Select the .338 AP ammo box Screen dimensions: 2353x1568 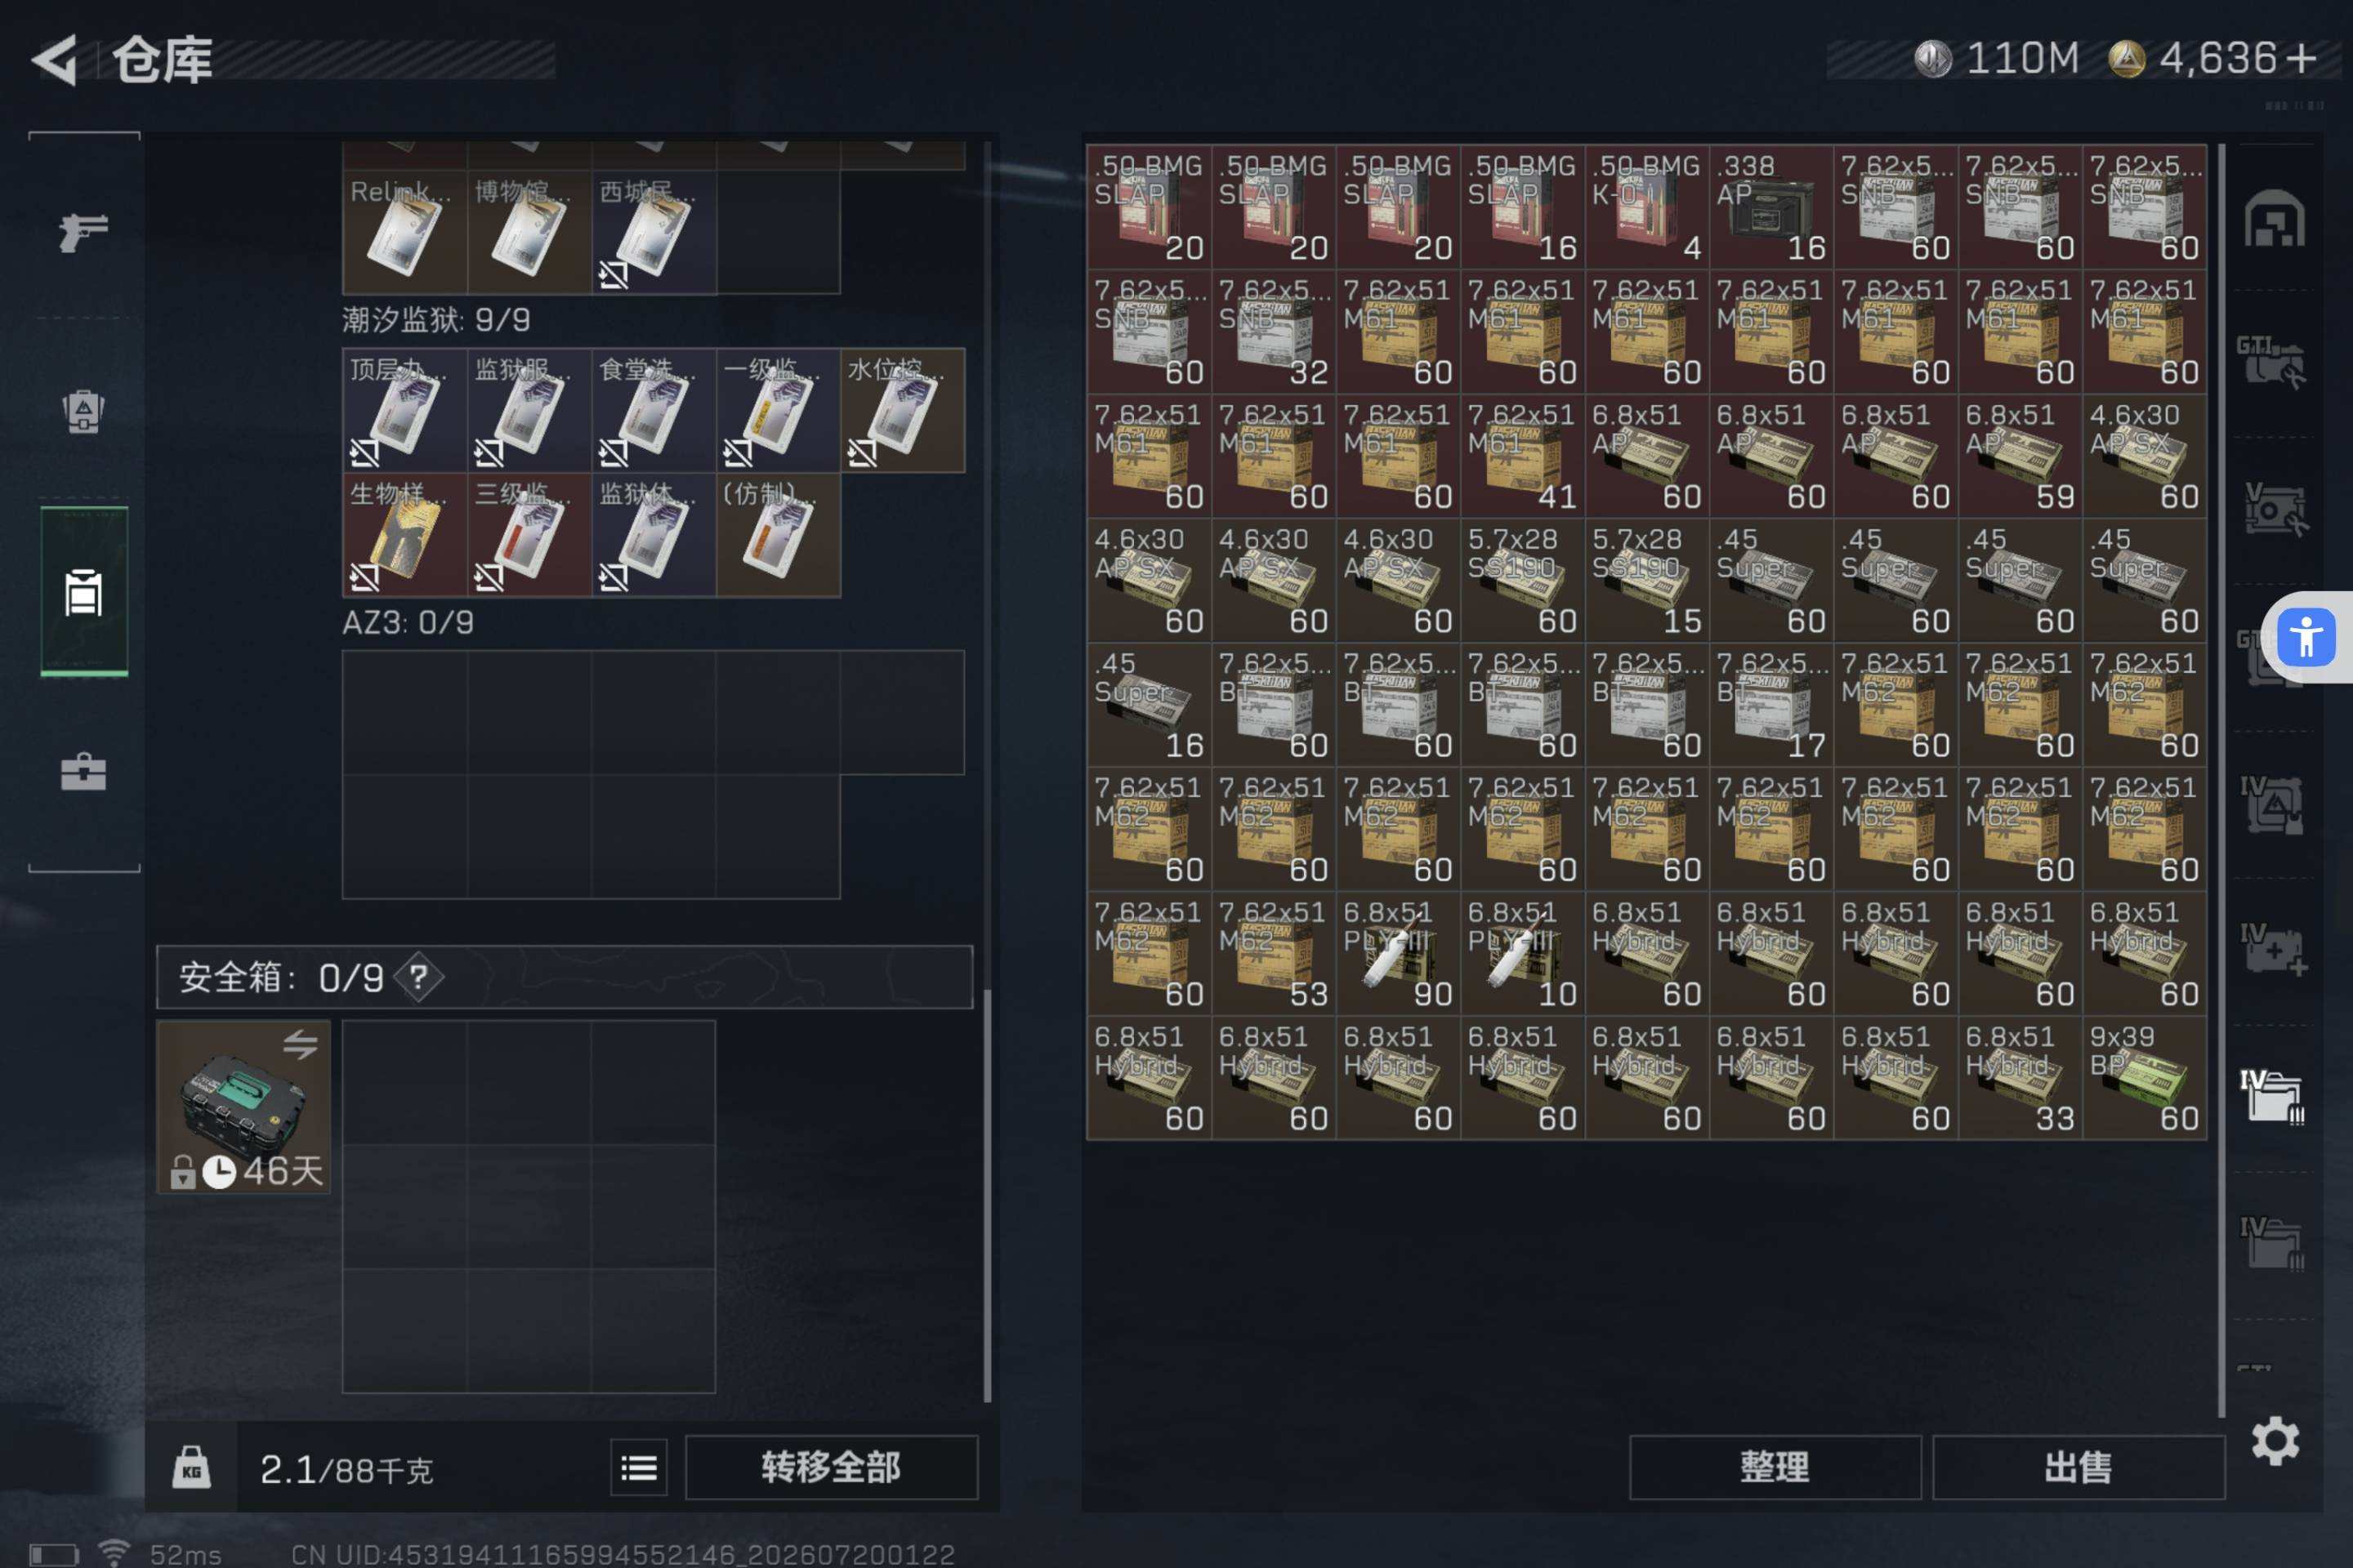[1770, 206]
